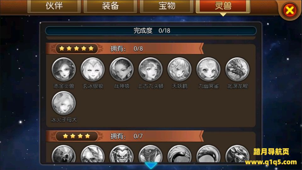Select the 北溟龙鲲 dragon portrait
Screen dimensions: 302x170
pos(237,69)
